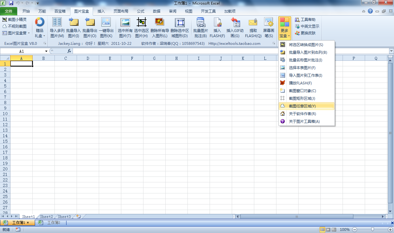Switch to the 加载项 ribbon tab
Viewport: 394px width, 233px height.
[230, 11]
